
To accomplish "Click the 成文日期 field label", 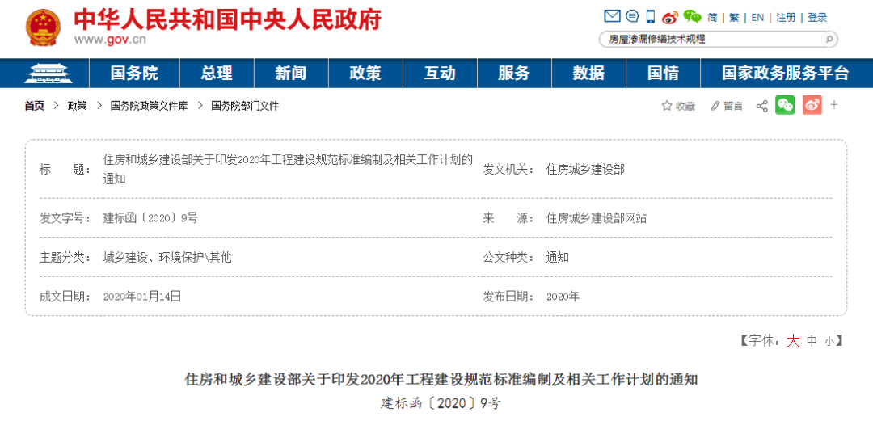I will 65,297.
